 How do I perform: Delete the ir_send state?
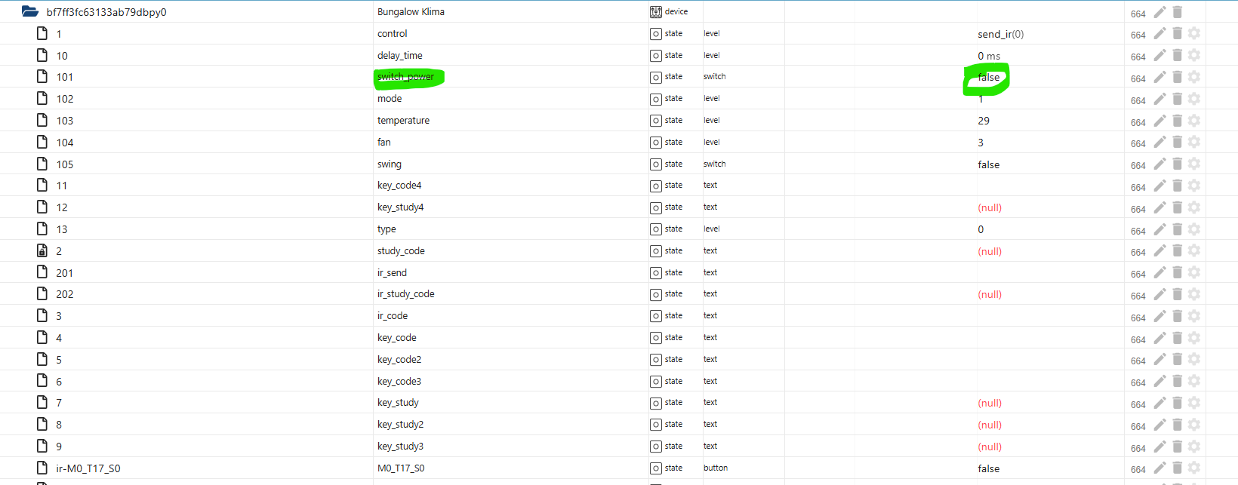pyautogui.click(x=1177, y=272)
